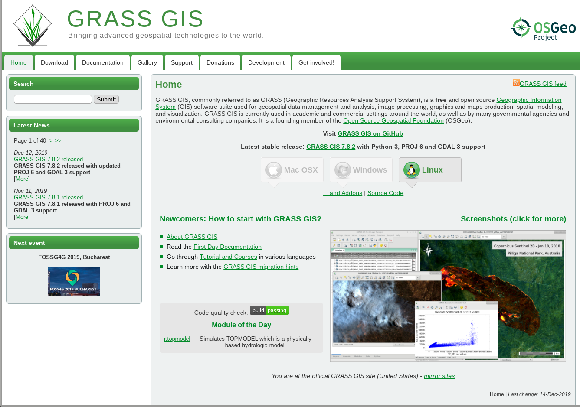Click the Search input field
This screenshot has height=407, width=580.
click(53, 99)
